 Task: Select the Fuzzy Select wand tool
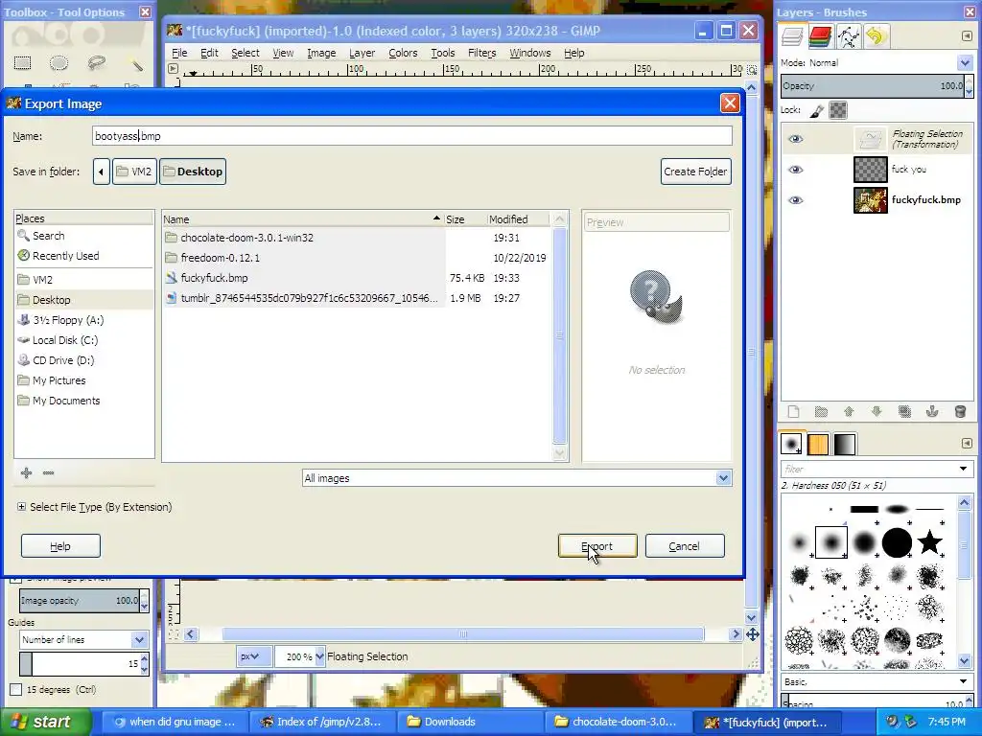pyautogui.click(x=136, y=64)
